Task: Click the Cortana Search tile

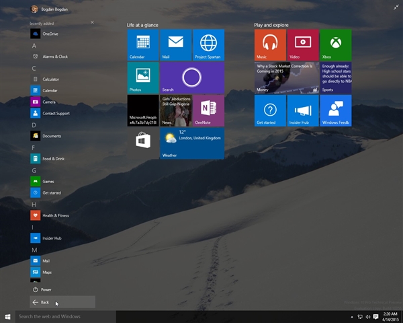Action: 191,77
